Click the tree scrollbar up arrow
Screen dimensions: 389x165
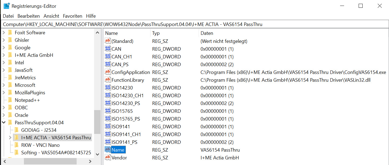(97, 32)
